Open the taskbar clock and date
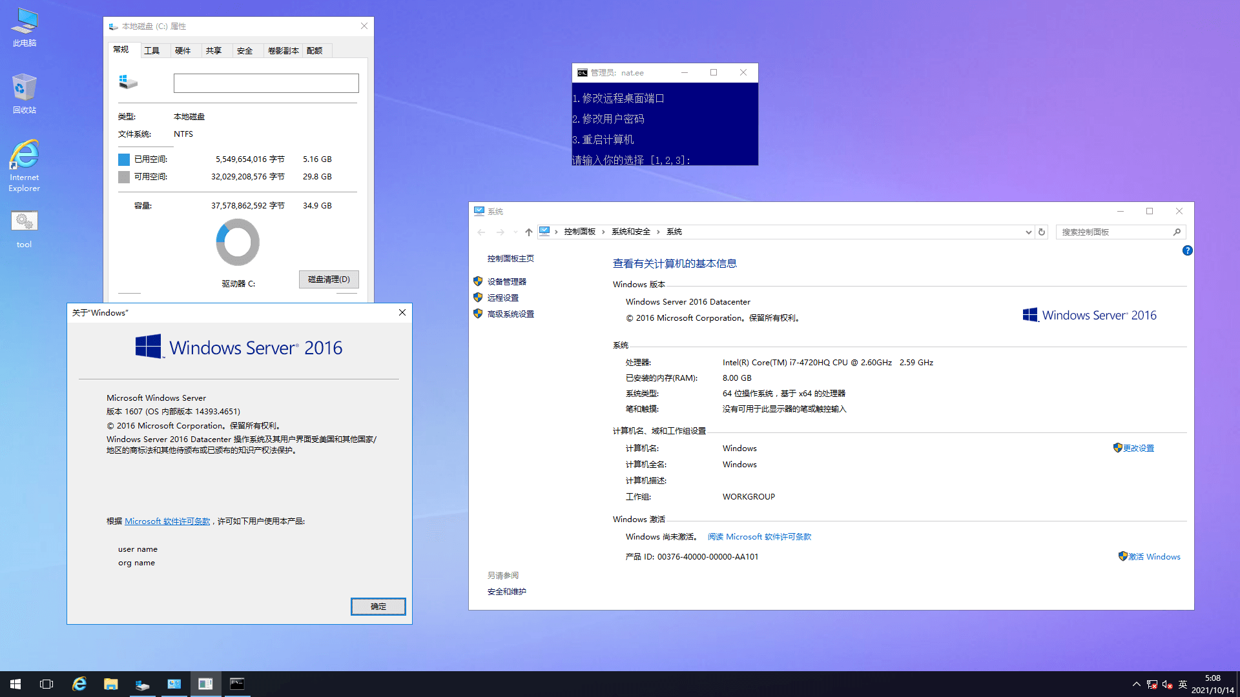 coord(1212,684)
